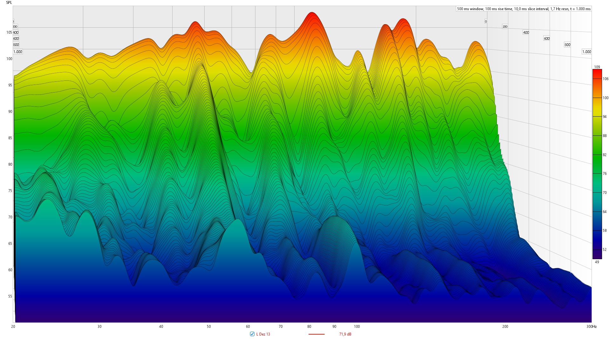Click the 1.000 label on the left time axis
Screen dimensions: 610x339
point(18,52)
